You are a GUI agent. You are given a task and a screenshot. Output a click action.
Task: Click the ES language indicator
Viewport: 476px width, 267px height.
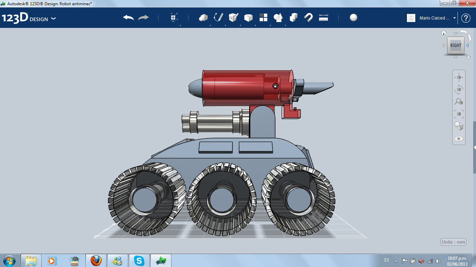(x=387, y=260)
